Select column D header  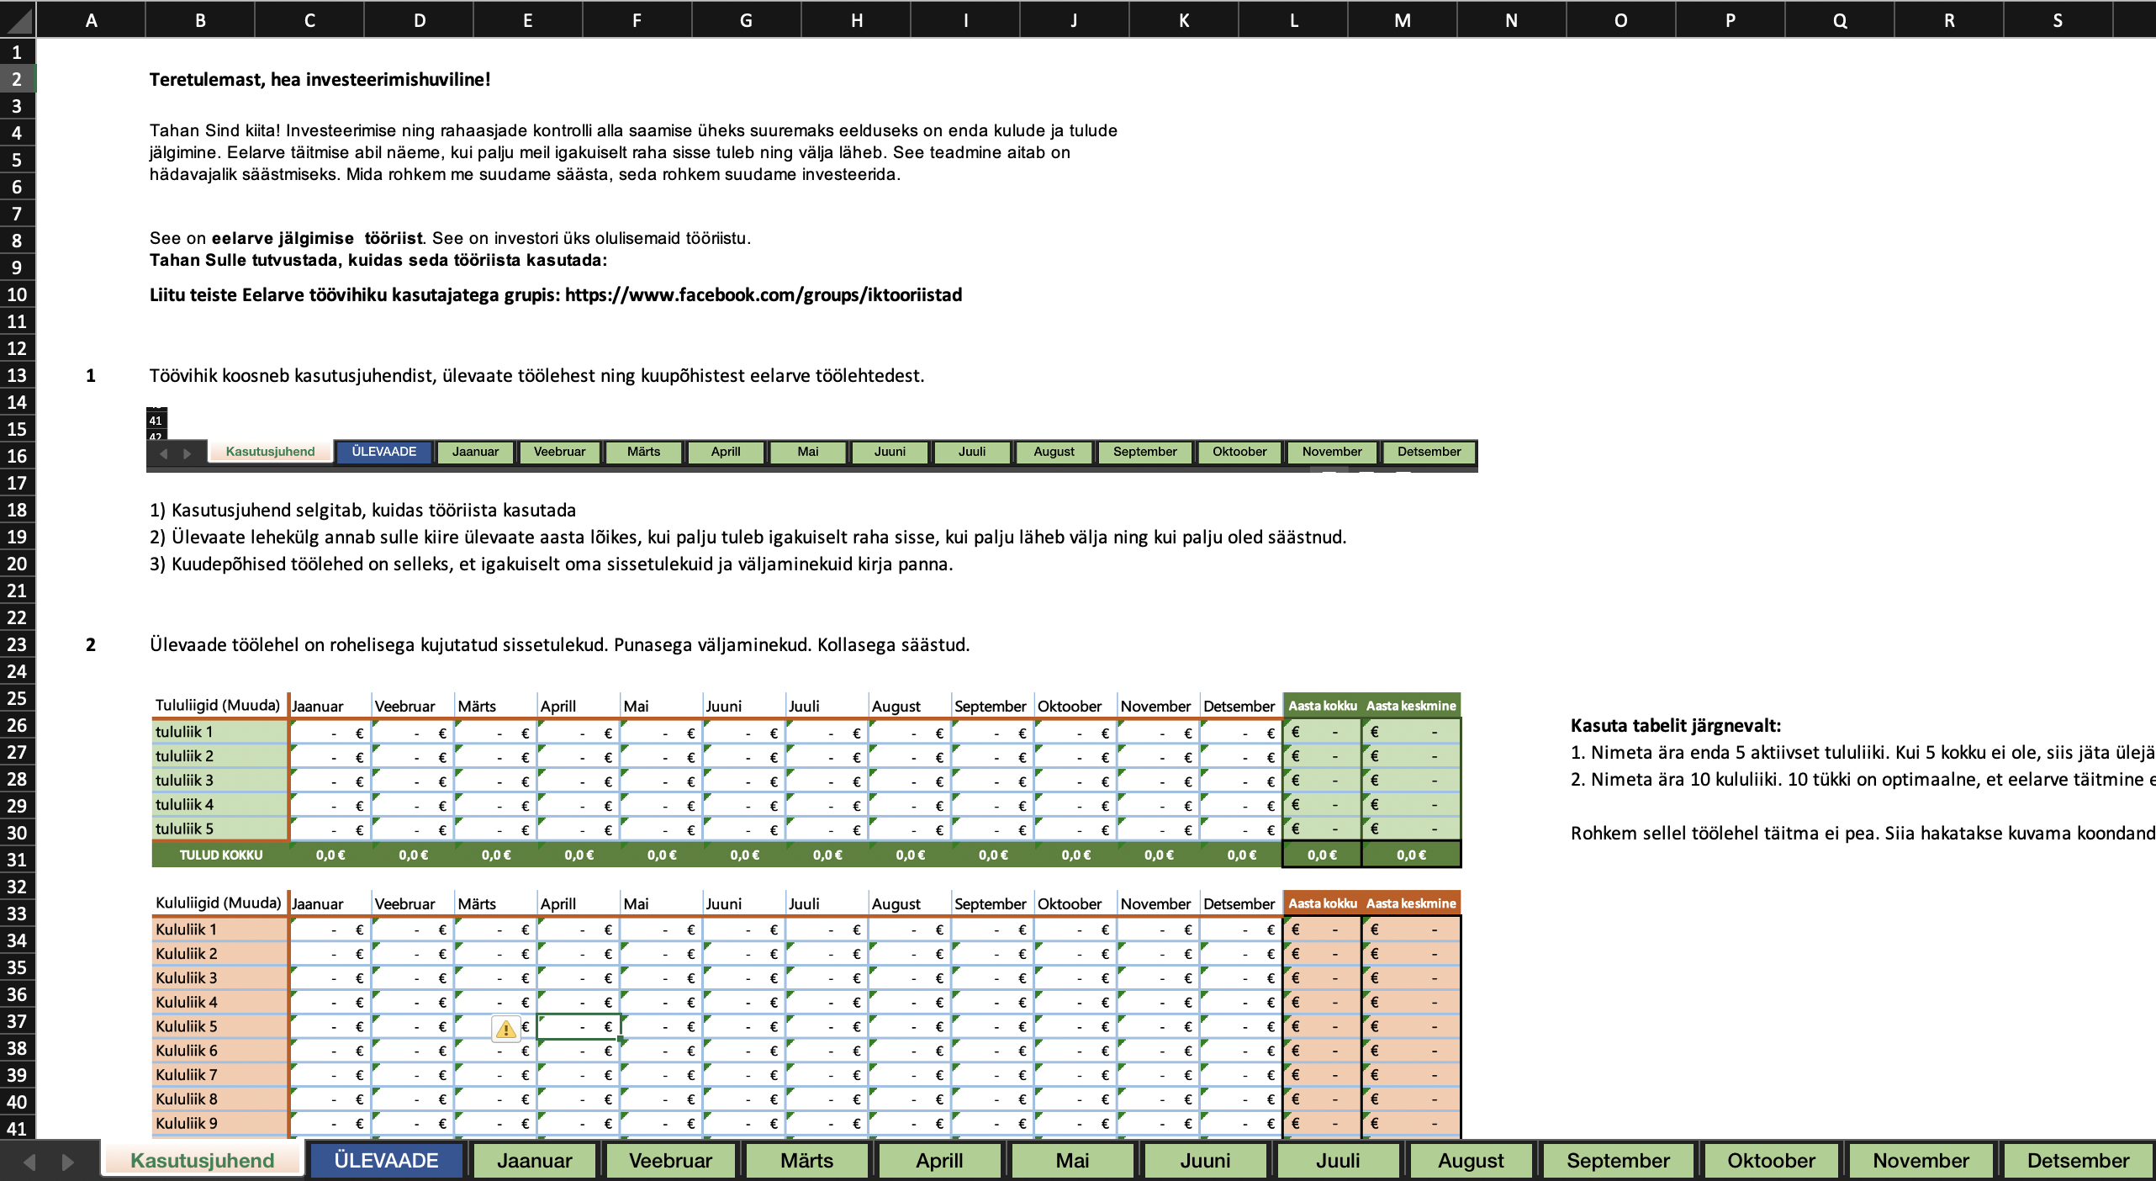[x=419, y=20]
